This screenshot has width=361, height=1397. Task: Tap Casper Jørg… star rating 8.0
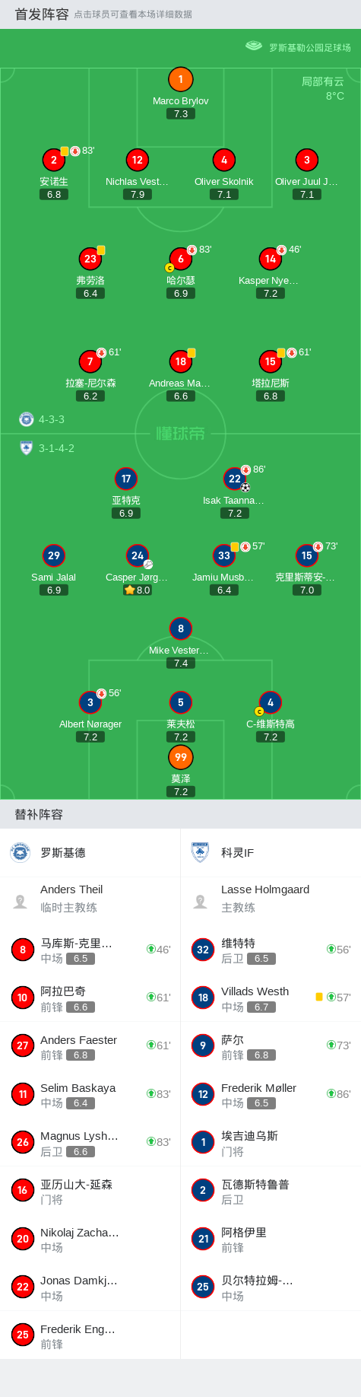tap(138, 590)
